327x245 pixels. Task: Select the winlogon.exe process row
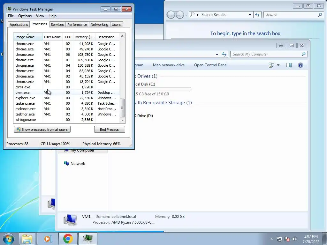[66, 120]
